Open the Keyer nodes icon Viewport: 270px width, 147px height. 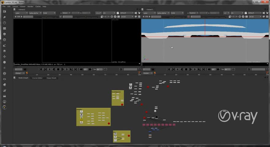[x=5, y=45]
